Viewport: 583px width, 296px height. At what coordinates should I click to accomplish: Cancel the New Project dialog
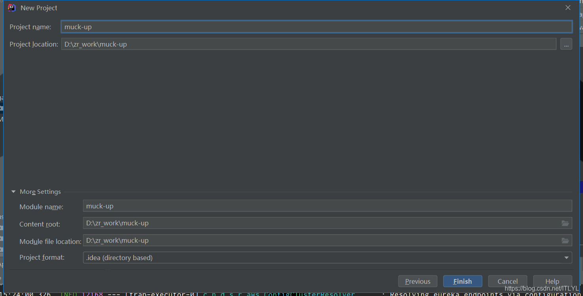point(508,281)
